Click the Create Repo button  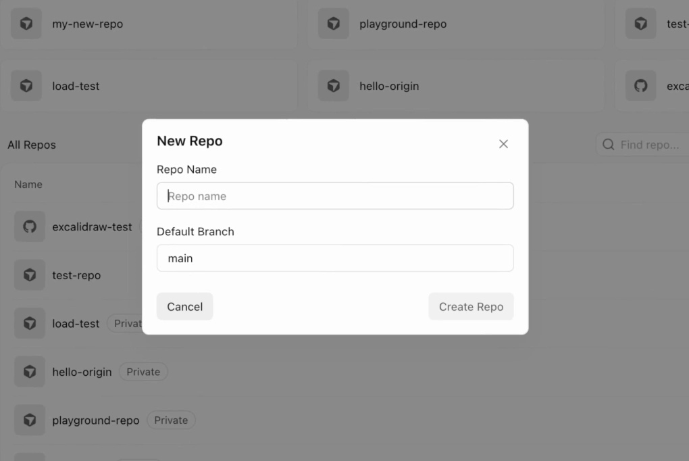pos(471,306)
